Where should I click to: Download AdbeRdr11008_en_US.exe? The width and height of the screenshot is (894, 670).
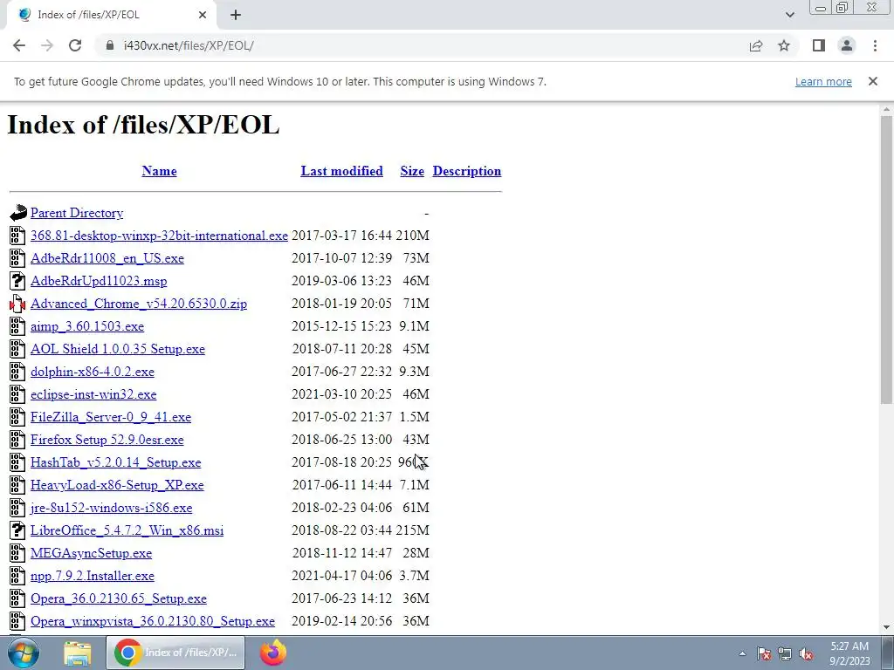coord(107,258)
